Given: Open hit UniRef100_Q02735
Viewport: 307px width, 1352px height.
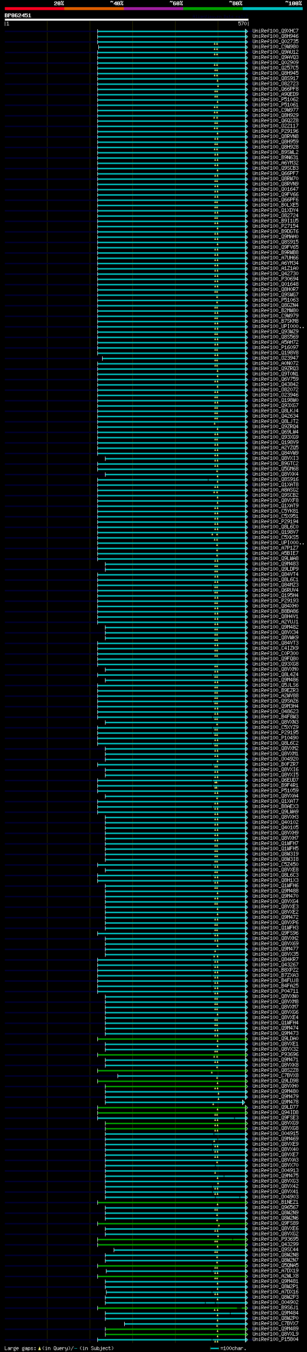Looking at the screenshot, I should coord(275,41).
